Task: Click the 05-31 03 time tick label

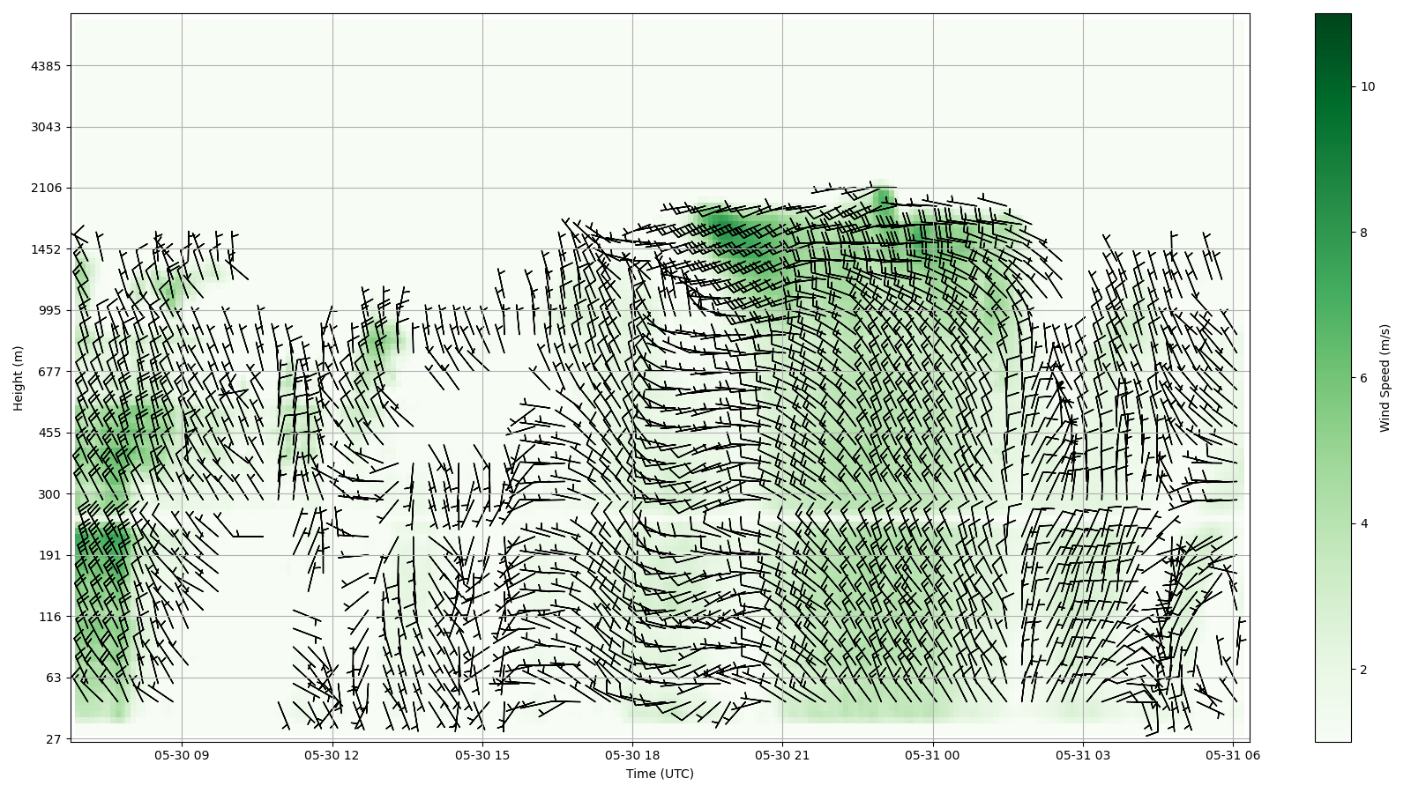Action: click(1082, 755)
